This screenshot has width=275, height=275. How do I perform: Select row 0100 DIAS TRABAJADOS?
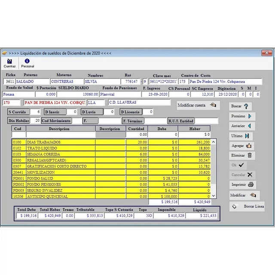coord(111,142)
